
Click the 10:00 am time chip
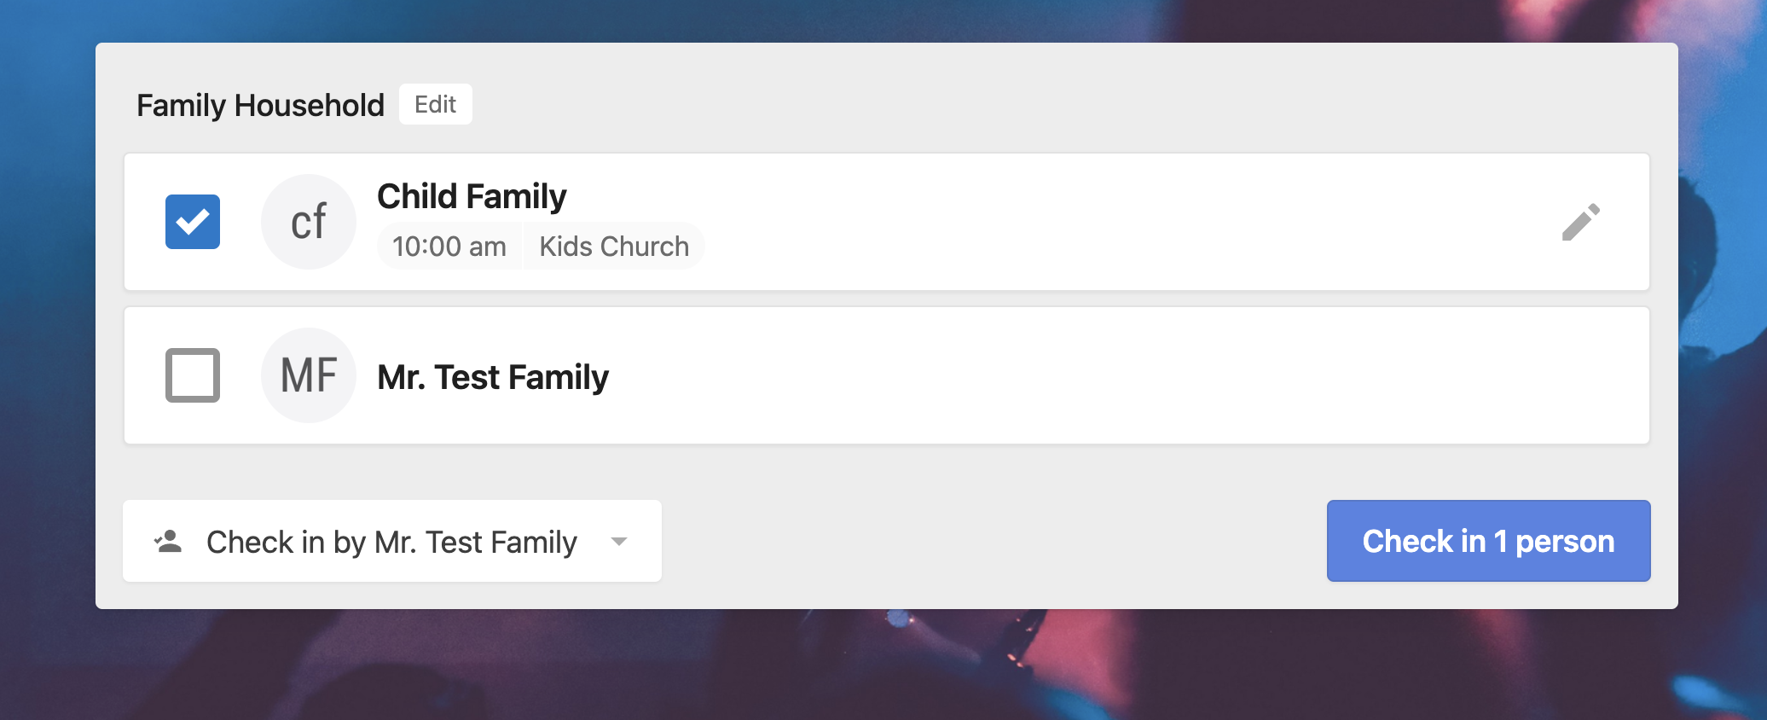449,247
